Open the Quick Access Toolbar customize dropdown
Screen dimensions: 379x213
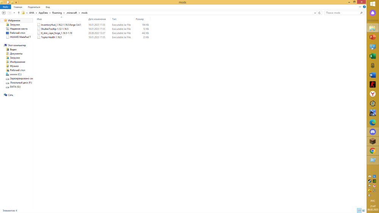click(x=16, y=2)
